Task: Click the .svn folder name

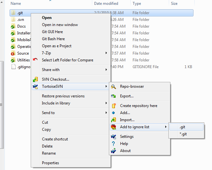Action: pyautogui.click(x=20, y=20)
